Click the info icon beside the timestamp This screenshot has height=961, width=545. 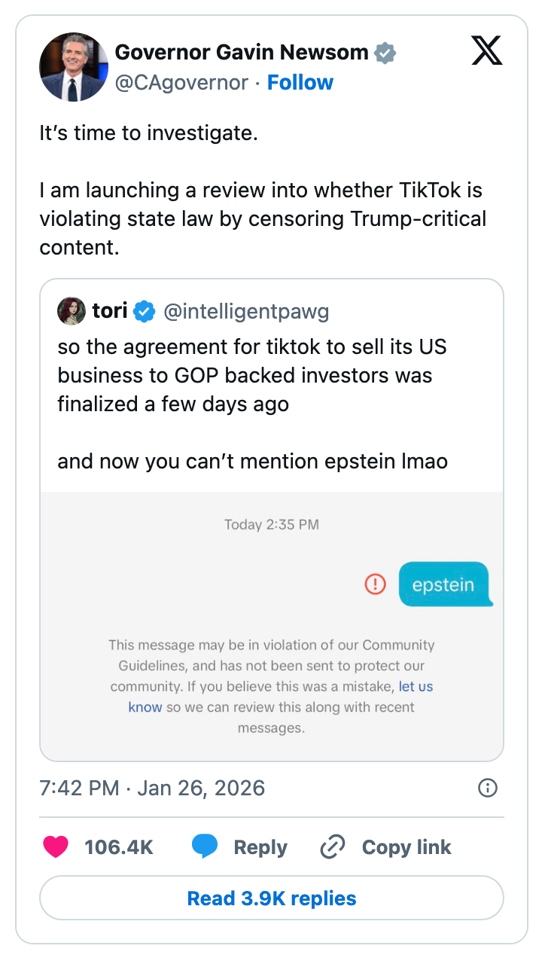487,788
